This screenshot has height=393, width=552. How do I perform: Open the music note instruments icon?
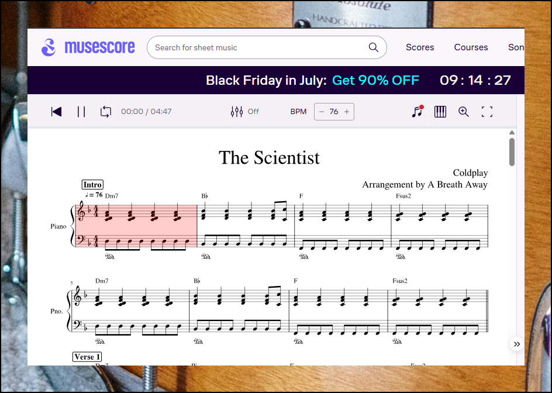(418, 112)
